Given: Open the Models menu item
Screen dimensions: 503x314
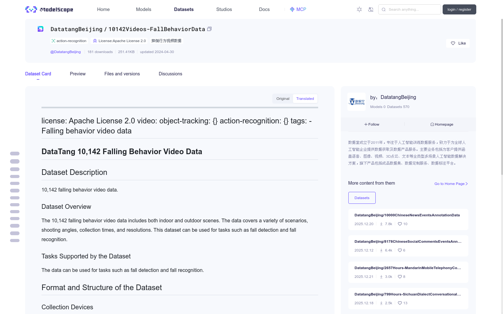Looking at the screenshot, I should coord(144,9).
